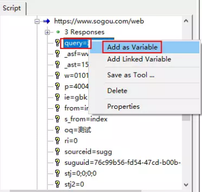The image size is (202, 192).
Task: Click the question mark icon beside _ast
Action: tap(57, 65)
